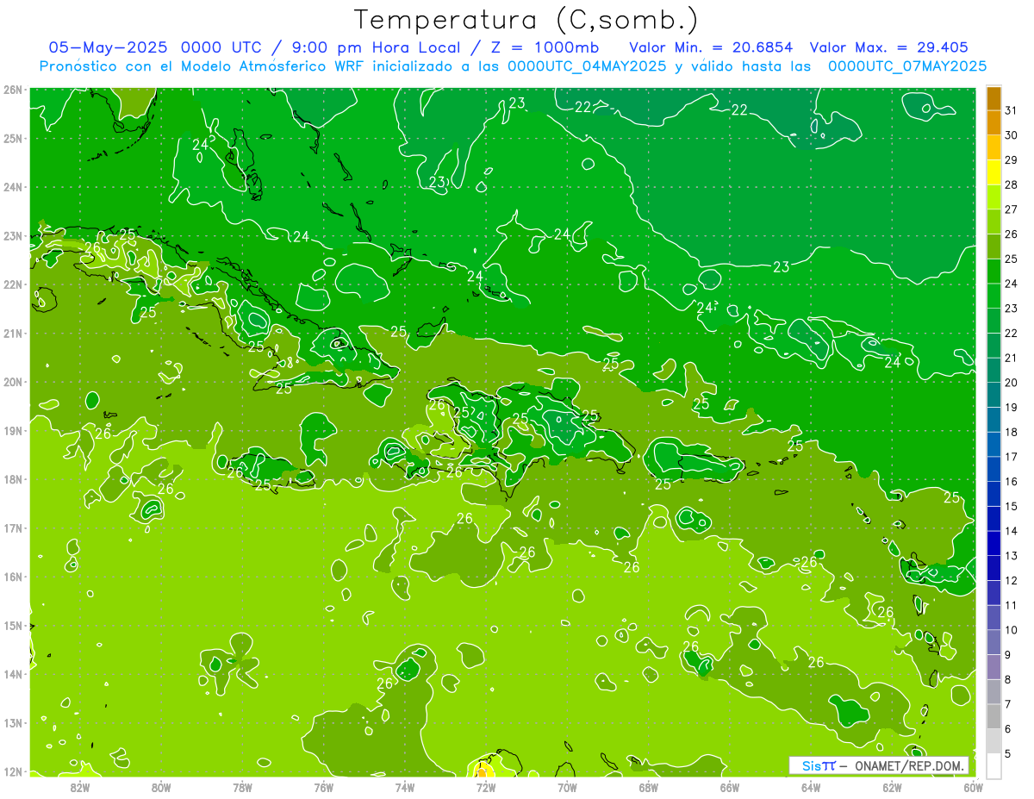Click the "11" label on the color scale
The image size is (1034, 799).
1011,605
